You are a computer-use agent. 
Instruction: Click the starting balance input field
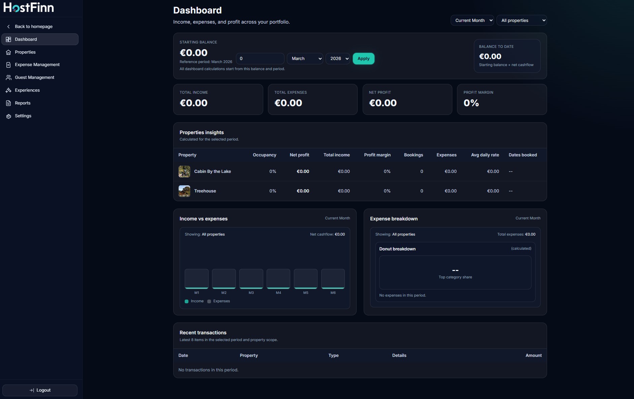click(x=260, y=58)
